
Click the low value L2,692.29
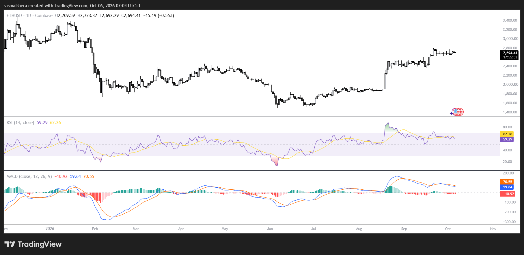pos(109,16)
